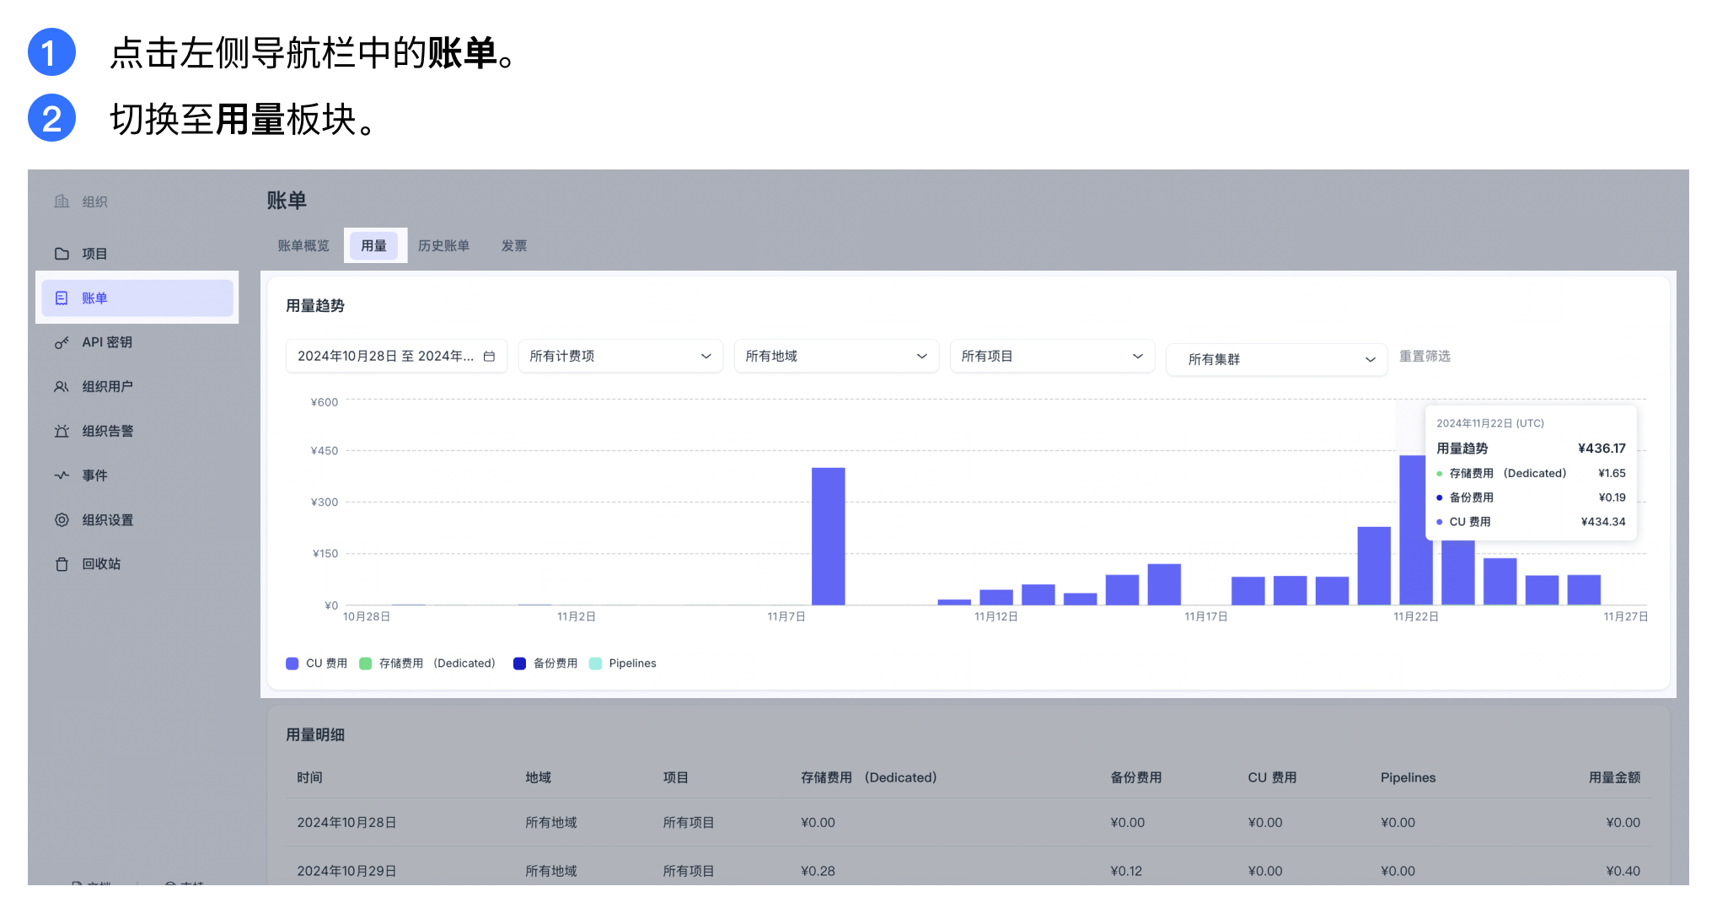This screenshot has width=1717, height=908.
Task: Click the CU 费用 column header
Action: pyautogui.click(x=1272, y=777)
